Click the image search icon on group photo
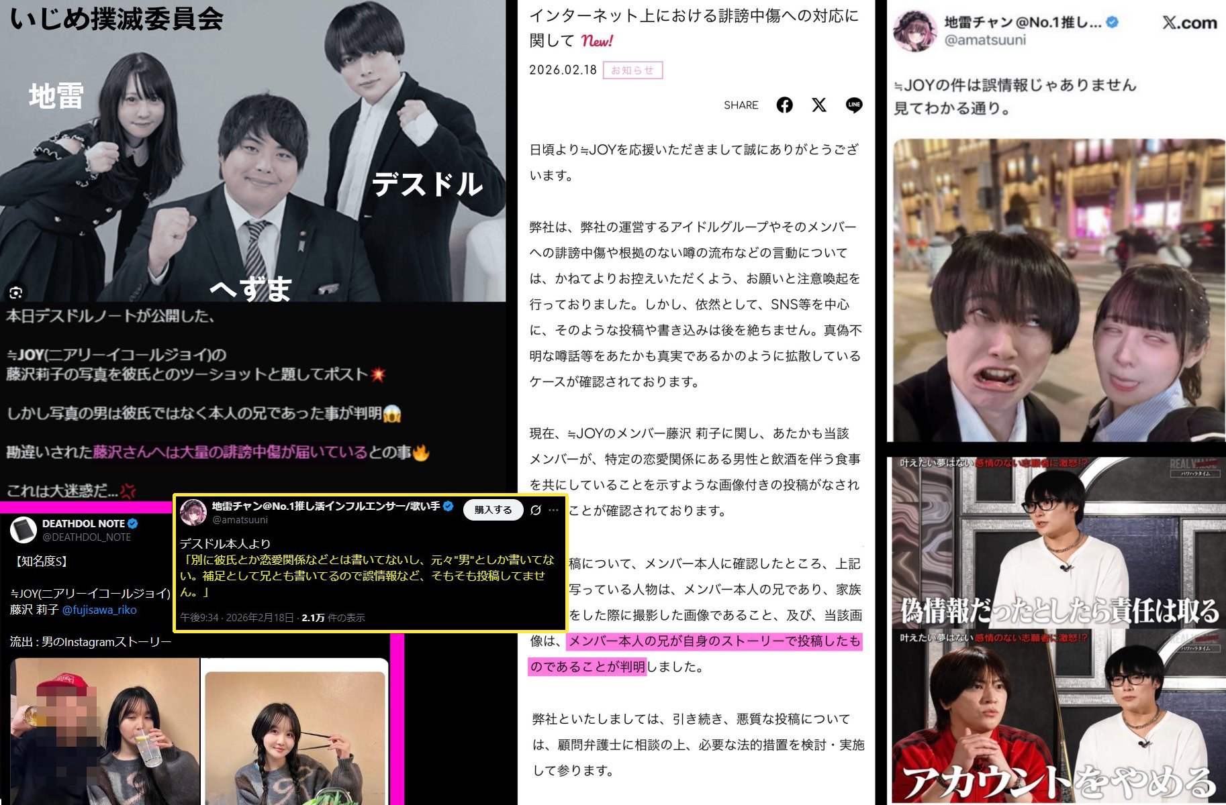This screenshot has width=1226, height=805. click(15, 292)
